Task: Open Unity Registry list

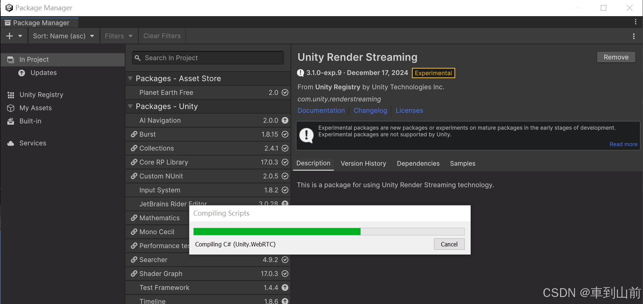Action: [x=63, y=95]
